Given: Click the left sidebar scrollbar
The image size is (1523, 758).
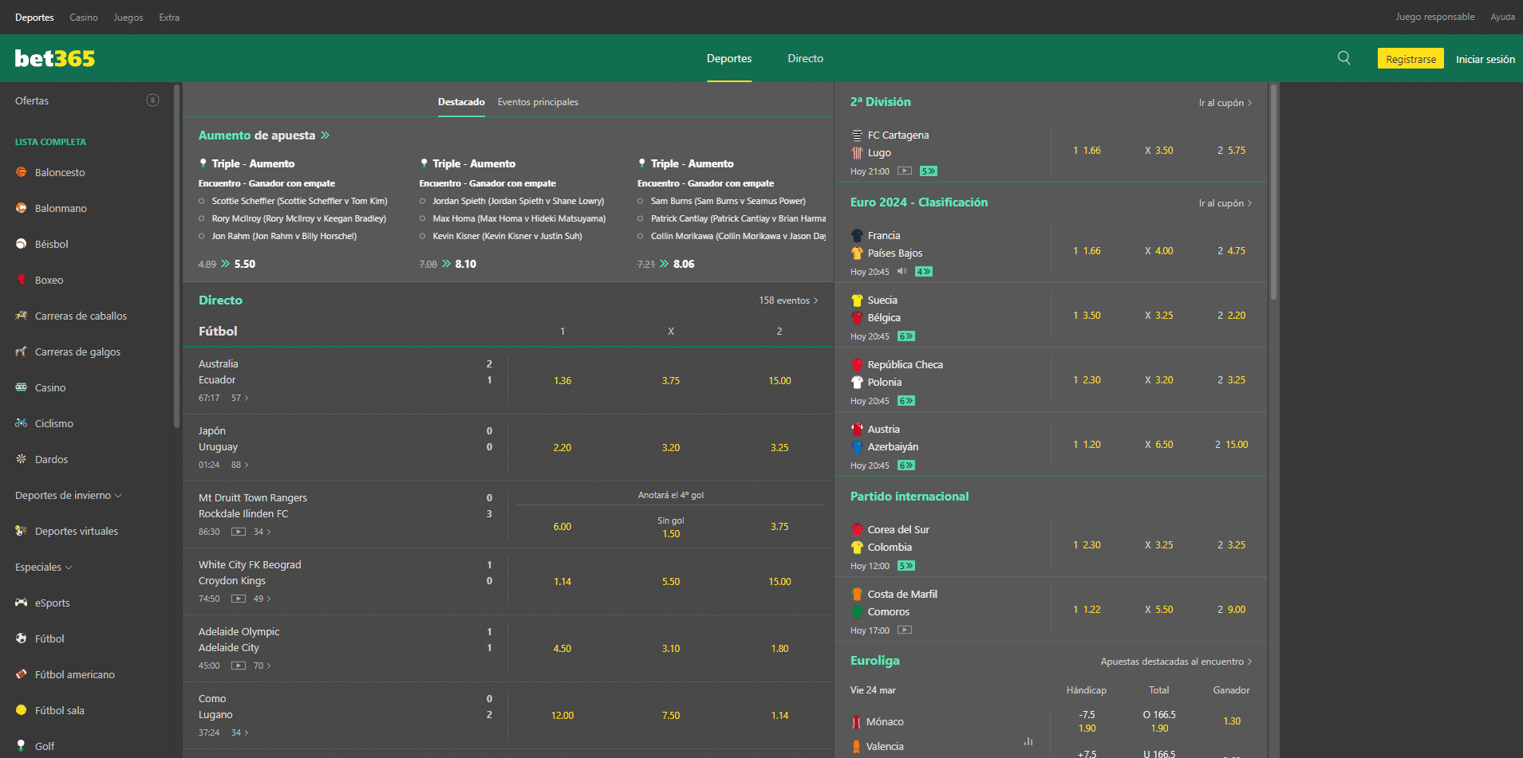Looking at the screenshot, I should [176, 257].
